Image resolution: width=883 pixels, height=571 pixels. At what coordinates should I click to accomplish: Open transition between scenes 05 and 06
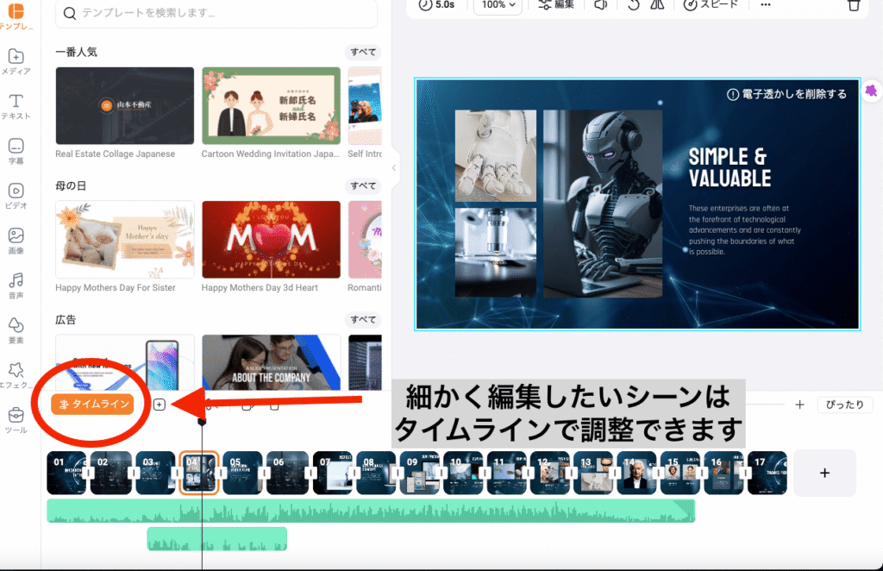pyautogui.click(x=265, y=473)
